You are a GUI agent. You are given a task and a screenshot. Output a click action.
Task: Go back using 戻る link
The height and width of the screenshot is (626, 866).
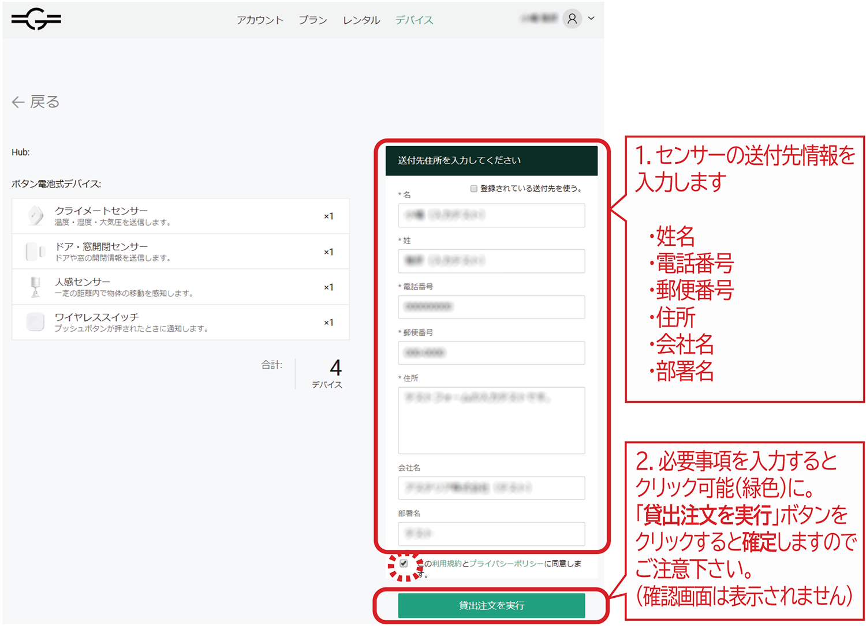click(x=36, y=102)
